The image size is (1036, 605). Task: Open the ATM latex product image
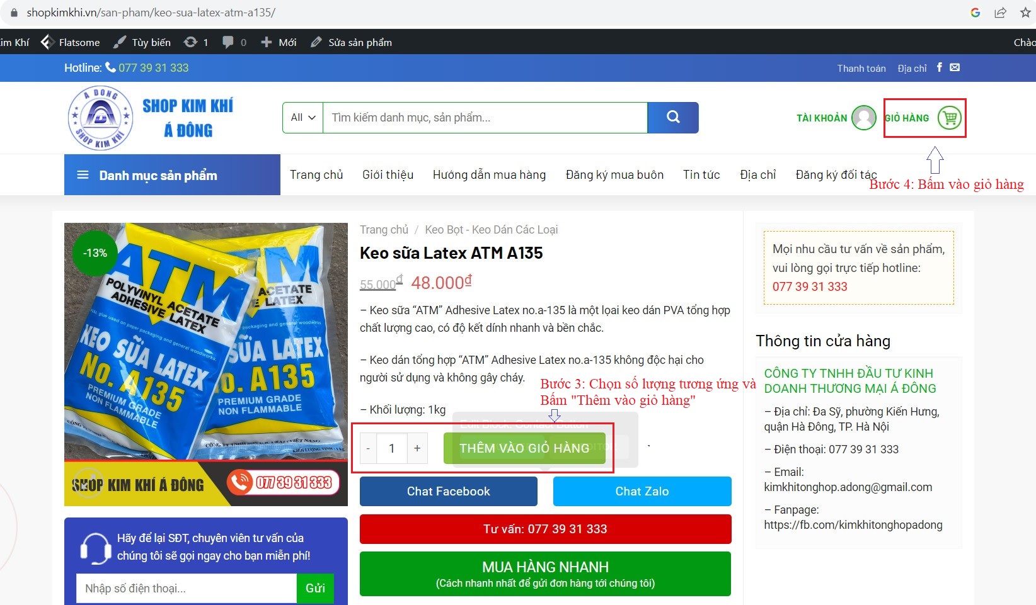coord(206,353)
